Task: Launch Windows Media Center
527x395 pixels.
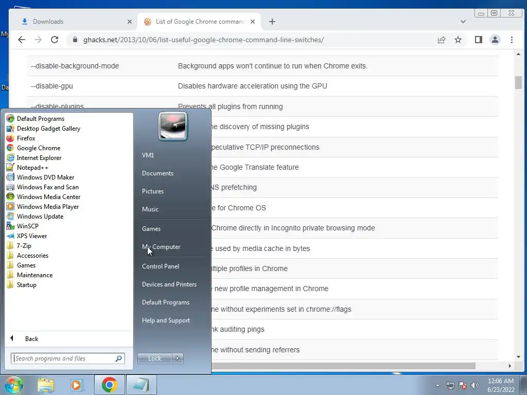Action: 44,196
